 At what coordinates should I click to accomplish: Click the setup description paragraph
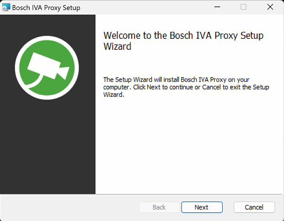point(186,87)
